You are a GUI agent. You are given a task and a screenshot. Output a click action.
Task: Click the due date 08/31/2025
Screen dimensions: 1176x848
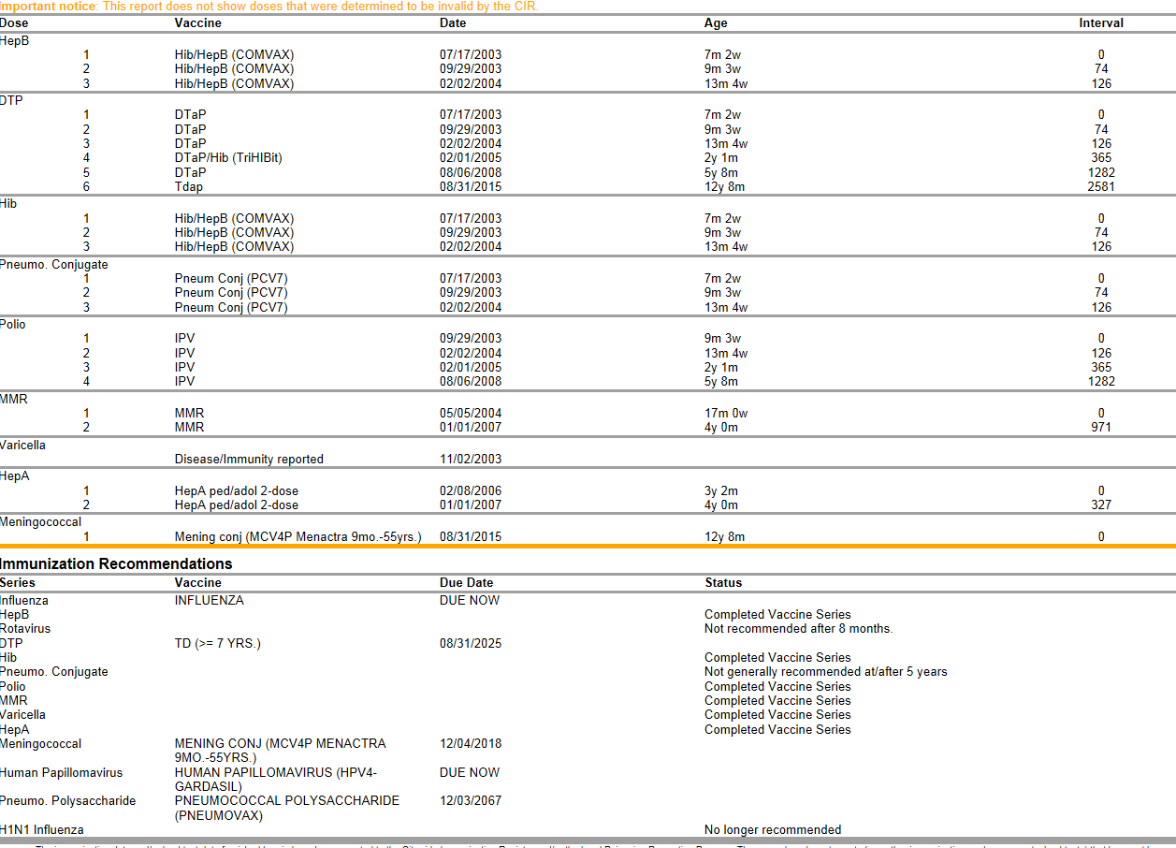[471, 644]
